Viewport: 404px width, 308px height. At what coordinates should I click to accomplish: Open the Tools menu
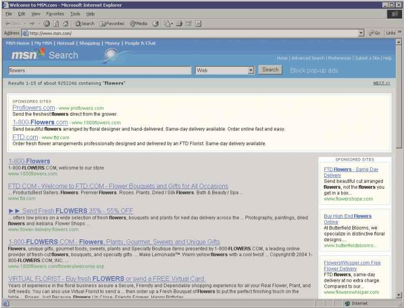pyautogui.click(x=75, y=14)
